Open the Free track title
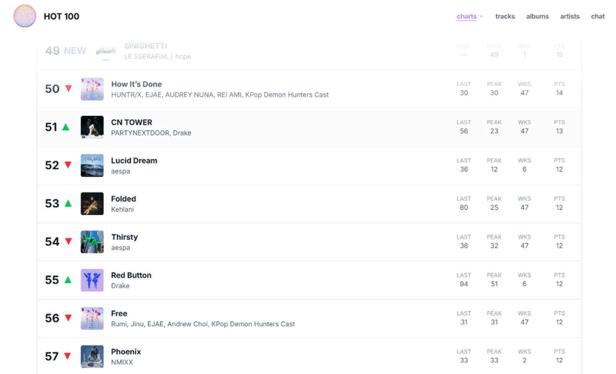 coord(119,314)
